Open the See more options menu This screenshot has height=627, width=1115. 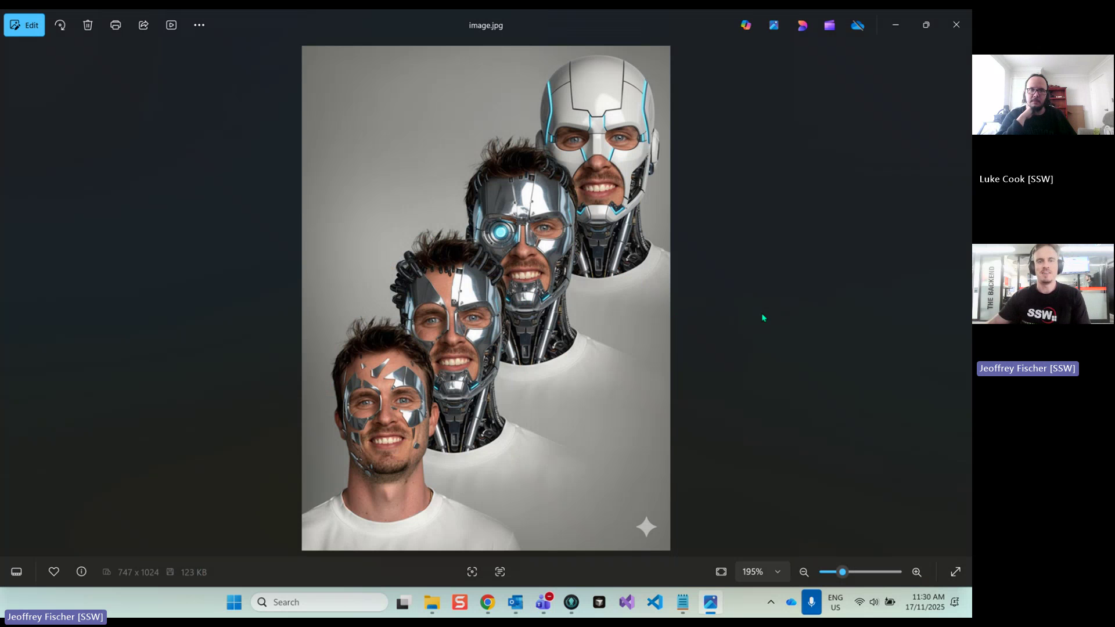[x=199, y=25]
